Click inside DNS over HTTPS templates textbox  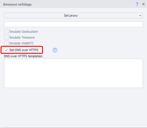[73, 73]
